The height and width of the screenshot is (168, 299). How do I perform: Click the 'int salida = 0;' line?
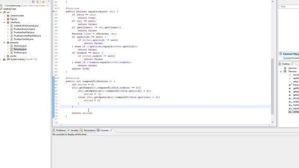tap(83, 84)
